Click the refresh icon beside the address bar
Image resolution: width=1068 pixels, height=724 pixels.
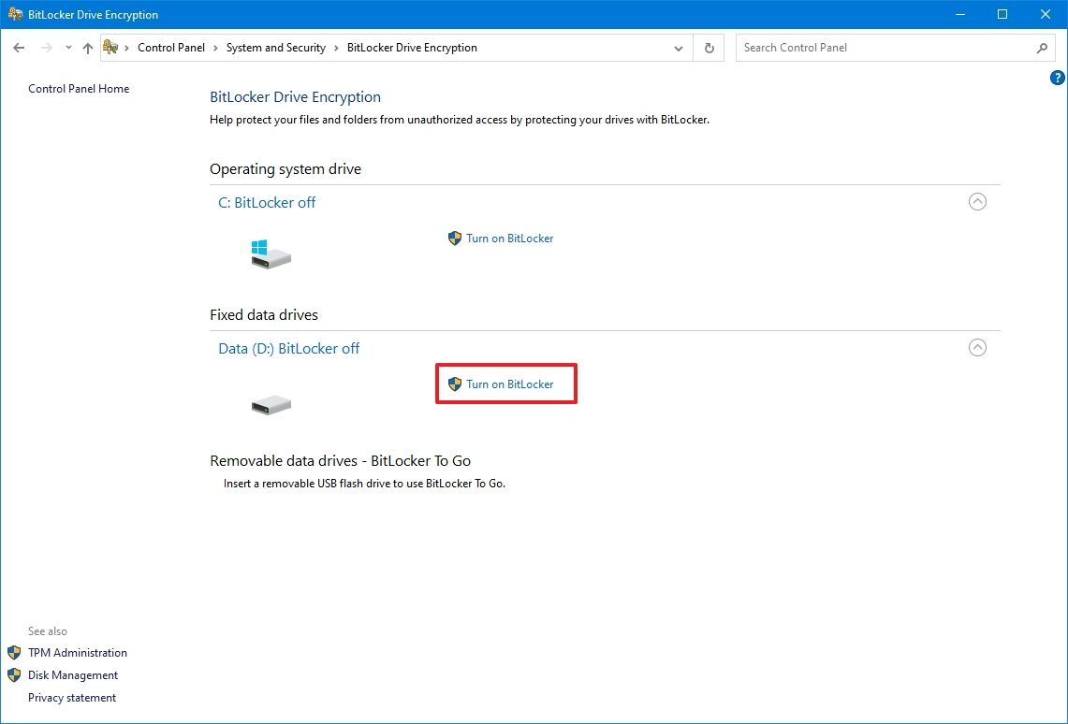(709, 47)
